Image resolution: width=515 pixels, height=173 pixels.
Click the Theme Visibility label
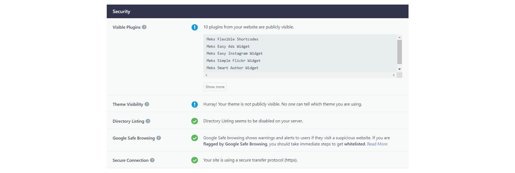point(128,104)
